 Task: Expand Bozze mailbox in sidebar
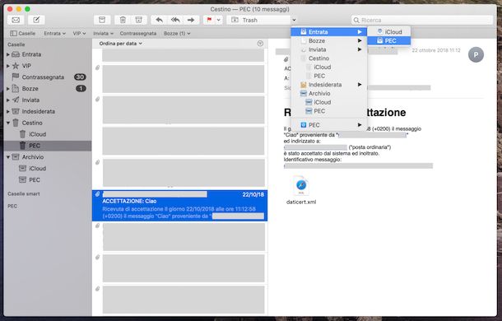tap(8, 89)
